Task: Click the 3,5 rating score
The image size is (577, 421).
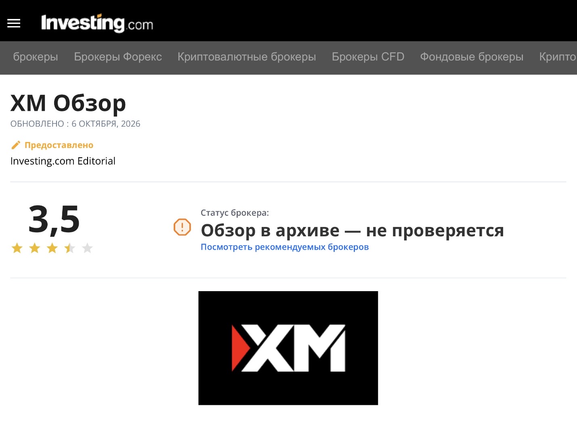Action: 54,219
